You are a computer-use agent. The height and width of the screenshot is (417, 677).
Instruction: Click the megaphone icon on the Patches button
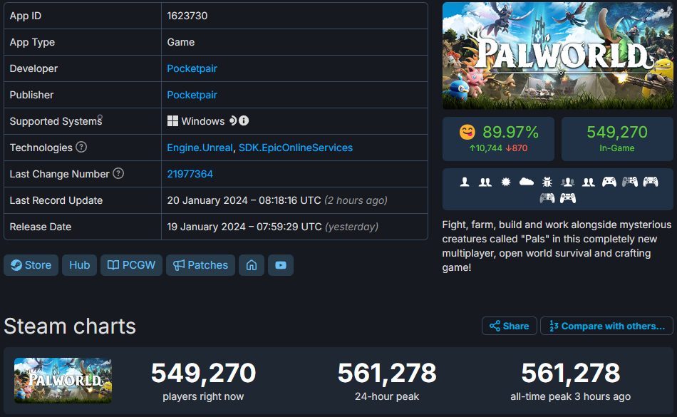pos(179,265)
